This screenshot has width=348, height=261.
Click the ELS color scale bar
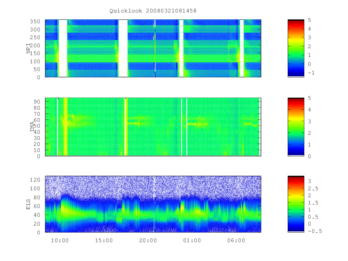click(x=296, y=204)
